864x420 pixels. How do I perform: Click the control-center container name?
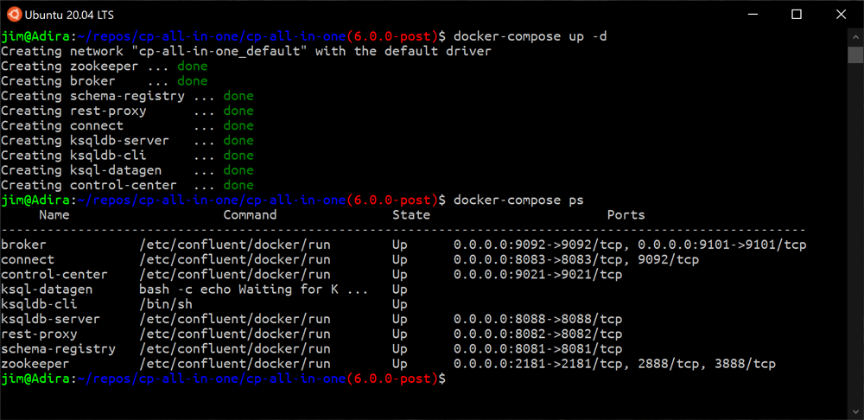pyautogui.click(x=54, y=274)
